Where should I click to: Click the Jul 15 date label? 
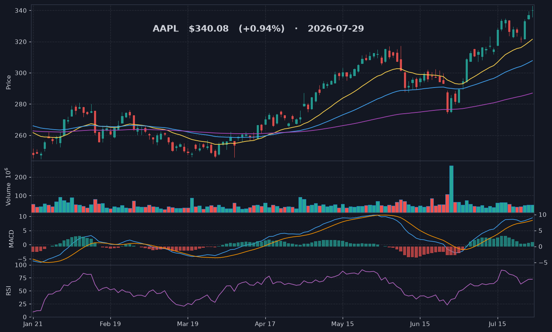tap(497, 324)
